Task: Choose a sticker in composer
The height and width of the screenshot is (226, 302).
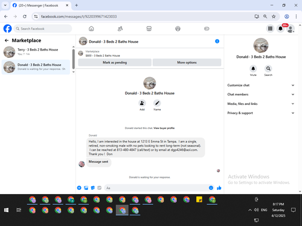Action: point(92,188)
